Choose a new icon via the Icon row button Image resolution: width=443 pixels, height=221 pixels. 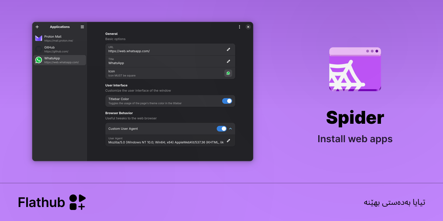tap(228, 73)
